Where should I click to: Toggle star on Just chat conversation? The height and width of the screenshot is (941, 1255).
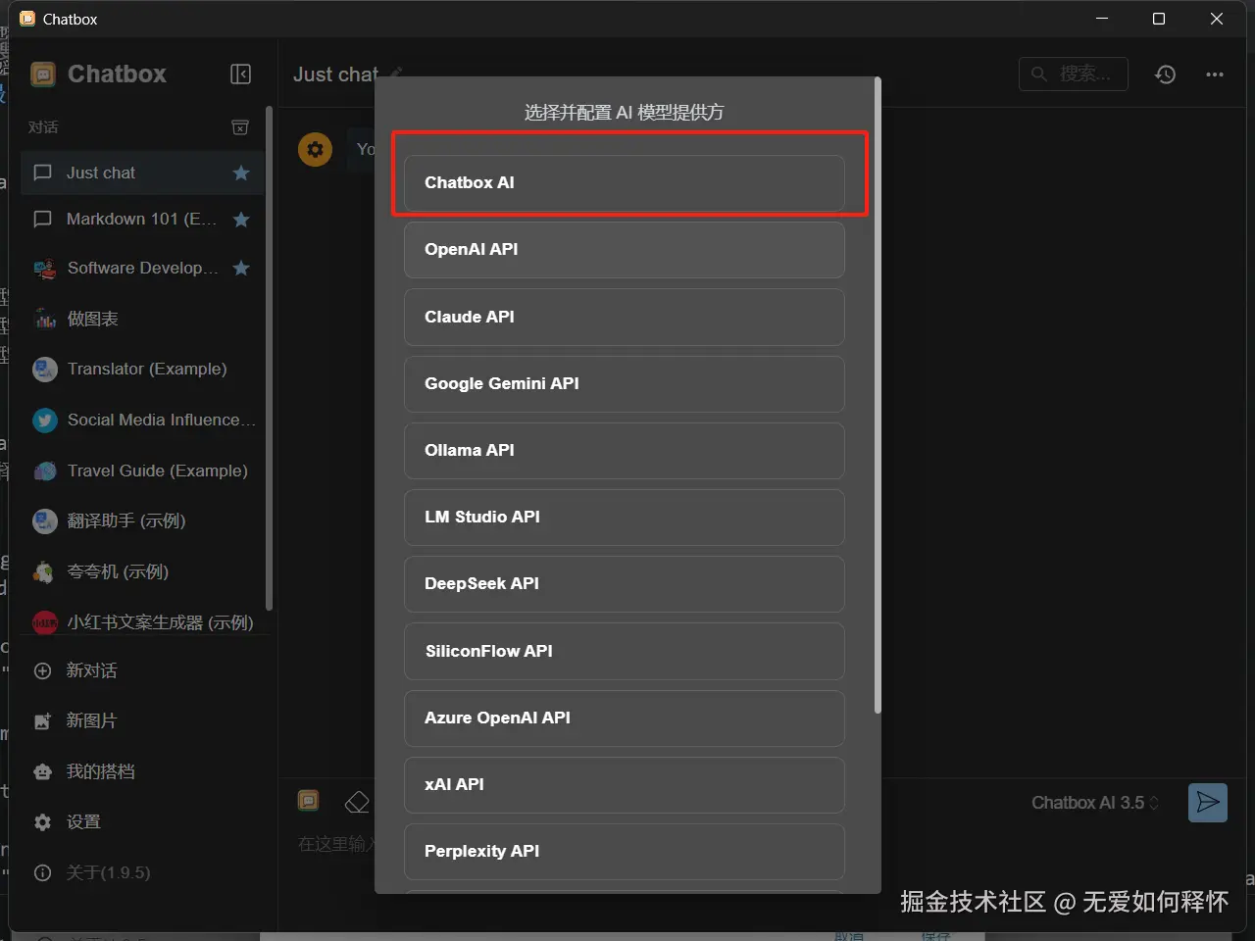coord(241,173)
